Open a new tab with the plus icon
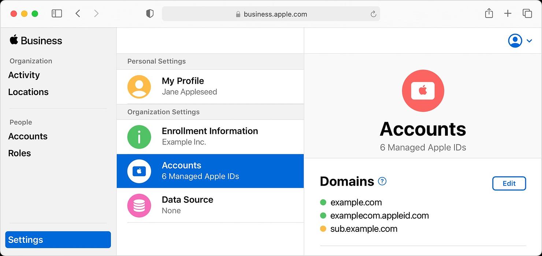Image resolution: width=542 pixels, height=256 pixels. point(508,13)
